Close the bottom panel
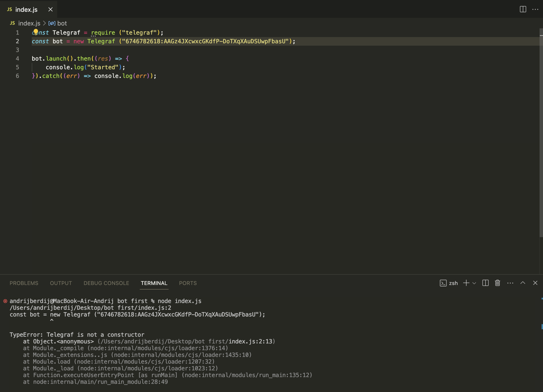Viewport: 543px width, 392px height. tap(535, 283)
